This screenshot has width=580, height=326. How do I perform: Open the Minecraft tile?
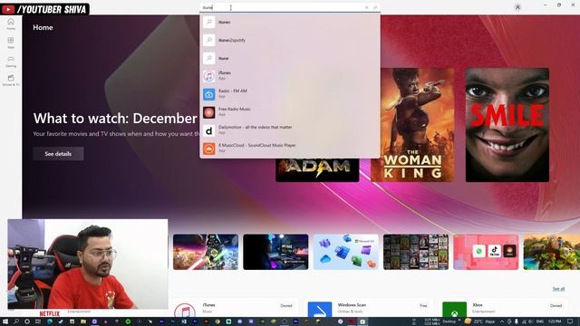click(552, 252)
